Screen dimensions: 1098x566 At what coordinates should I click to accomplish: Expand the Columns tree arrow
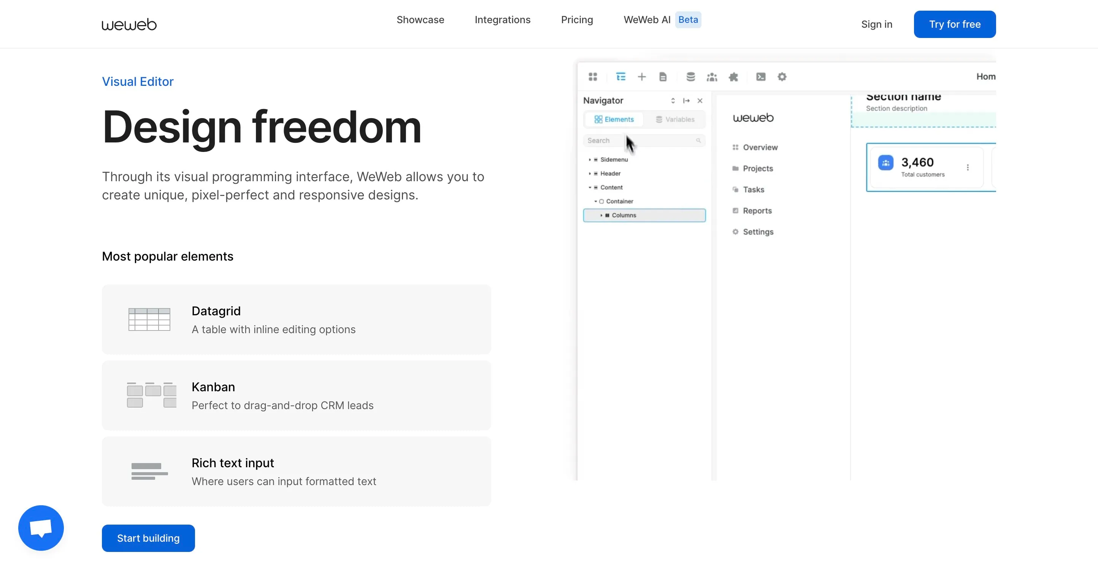coord(601,215)
